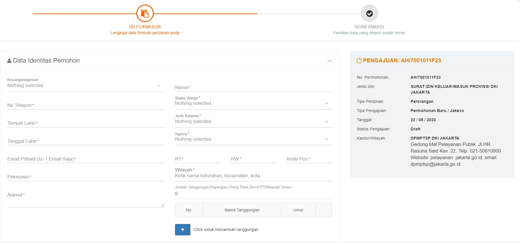Click the Nama Tanggungan column header
This screenshot has height=243, width=520.
[x=242, y=210]
